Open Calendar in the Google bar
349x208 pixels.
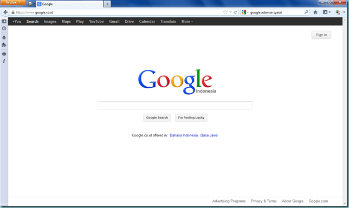[147, 22]
